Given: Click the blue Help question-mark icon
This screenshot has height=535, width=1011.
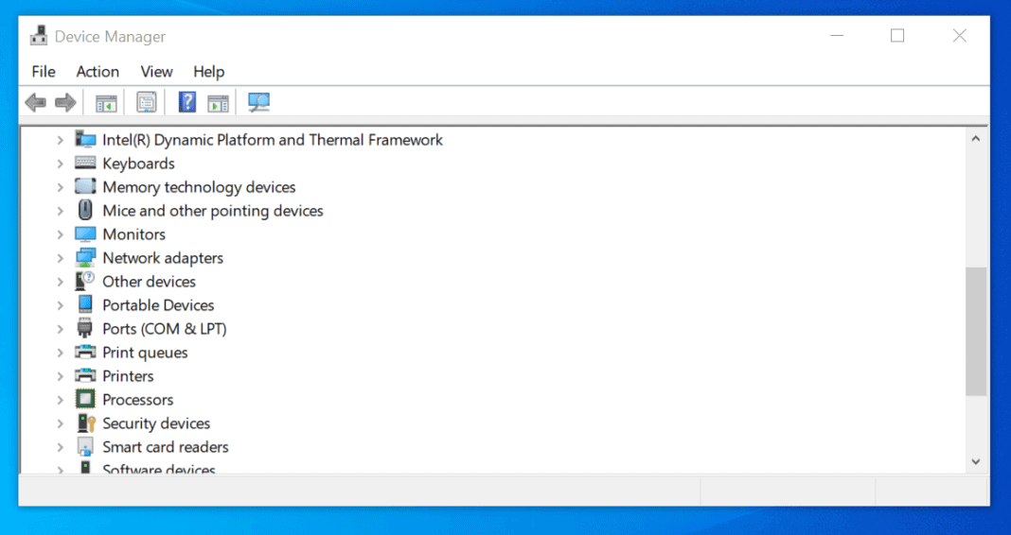Looking at the screenshot, I should pyautogui.click(x=187, y=102).
